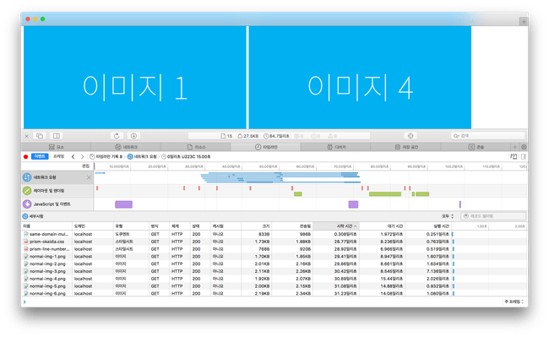The width and height of the screenshot is (549, 337).
Task: Sort by the 시작 시간 column header
Action: pos(336,226)
